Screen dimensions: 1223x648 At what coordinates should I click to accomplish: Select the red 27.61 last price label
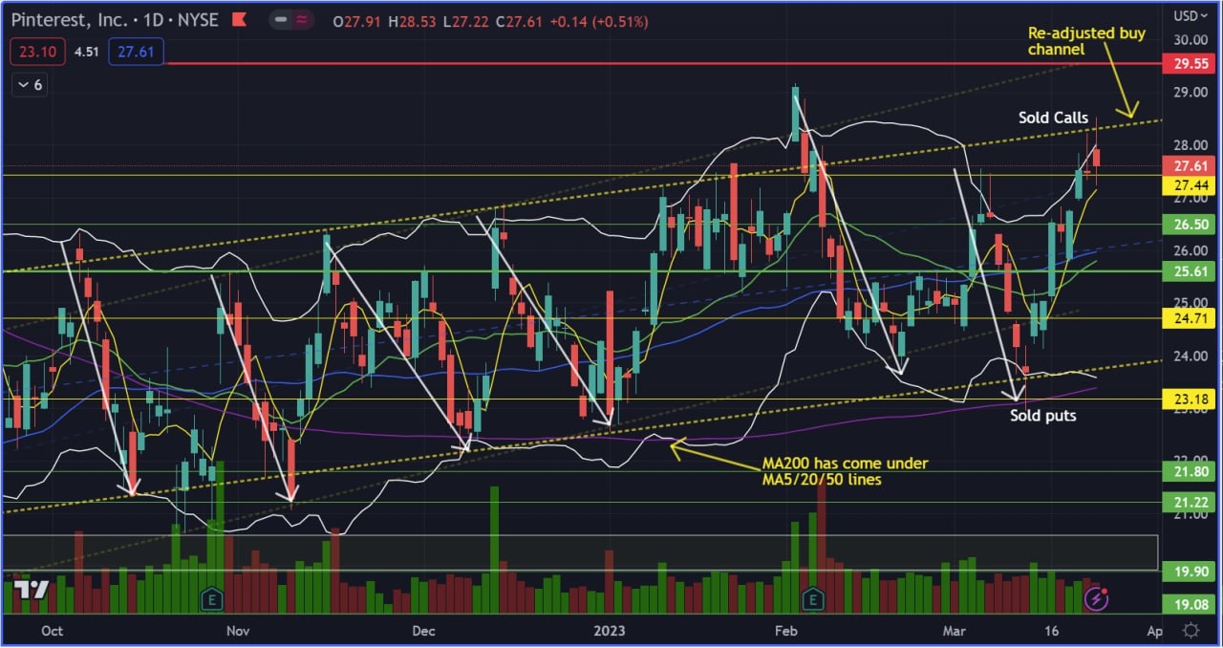1188,165
